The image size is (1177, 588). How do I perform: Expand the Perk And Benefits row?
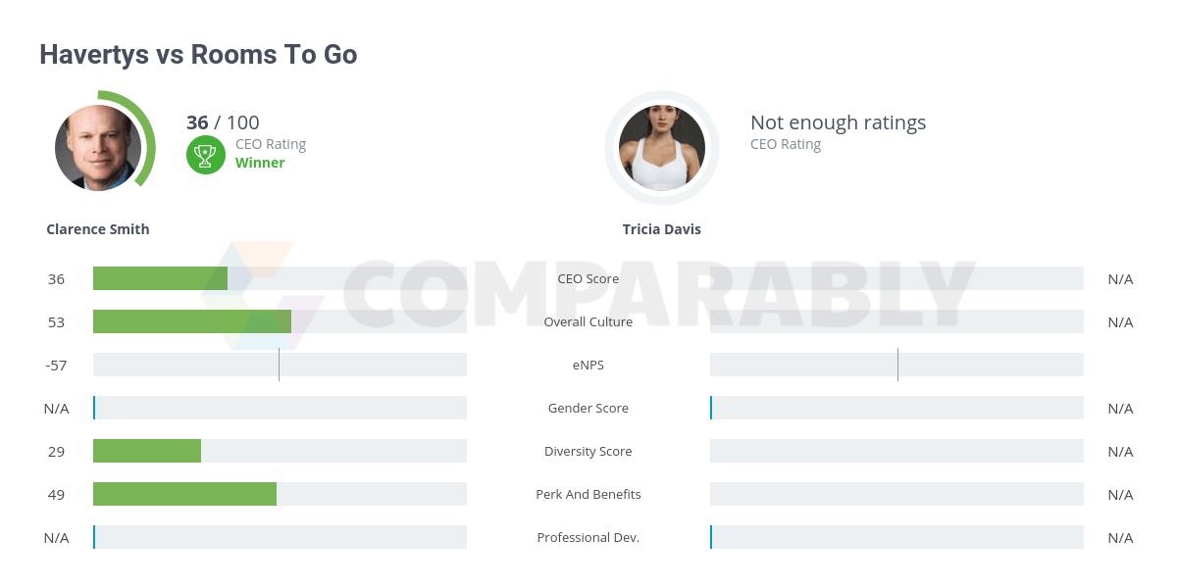pos(588,494)
